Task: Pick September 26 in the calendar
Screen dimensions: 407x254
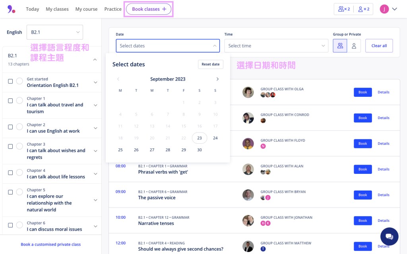Action: tap(136, 150)
